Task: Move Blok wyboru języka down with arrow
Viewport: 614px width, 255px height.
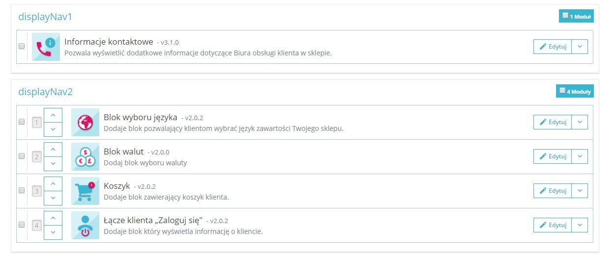Action: coord(53,129)
